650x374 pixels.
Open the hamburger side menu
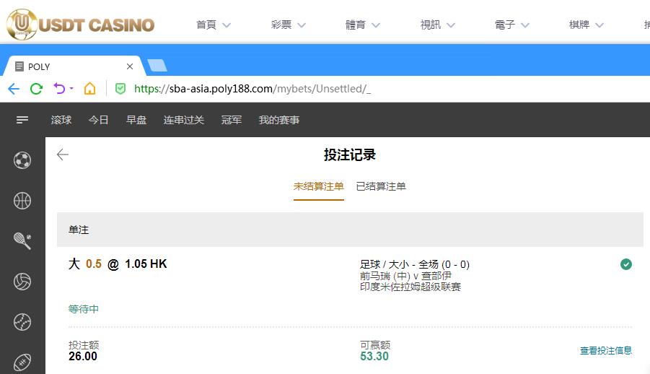22,120
